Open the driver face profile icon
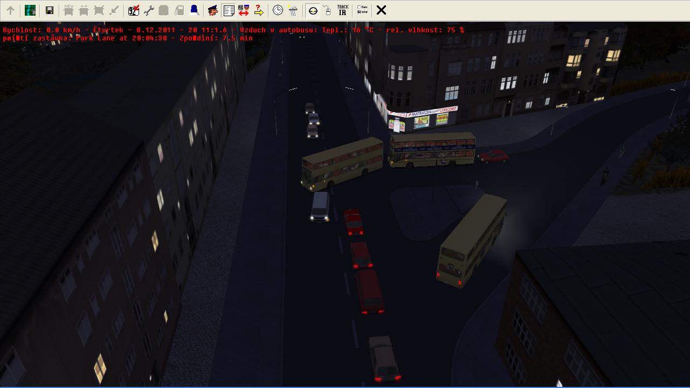690x388 pixels. pyautogui.click(x=213, y=10)
